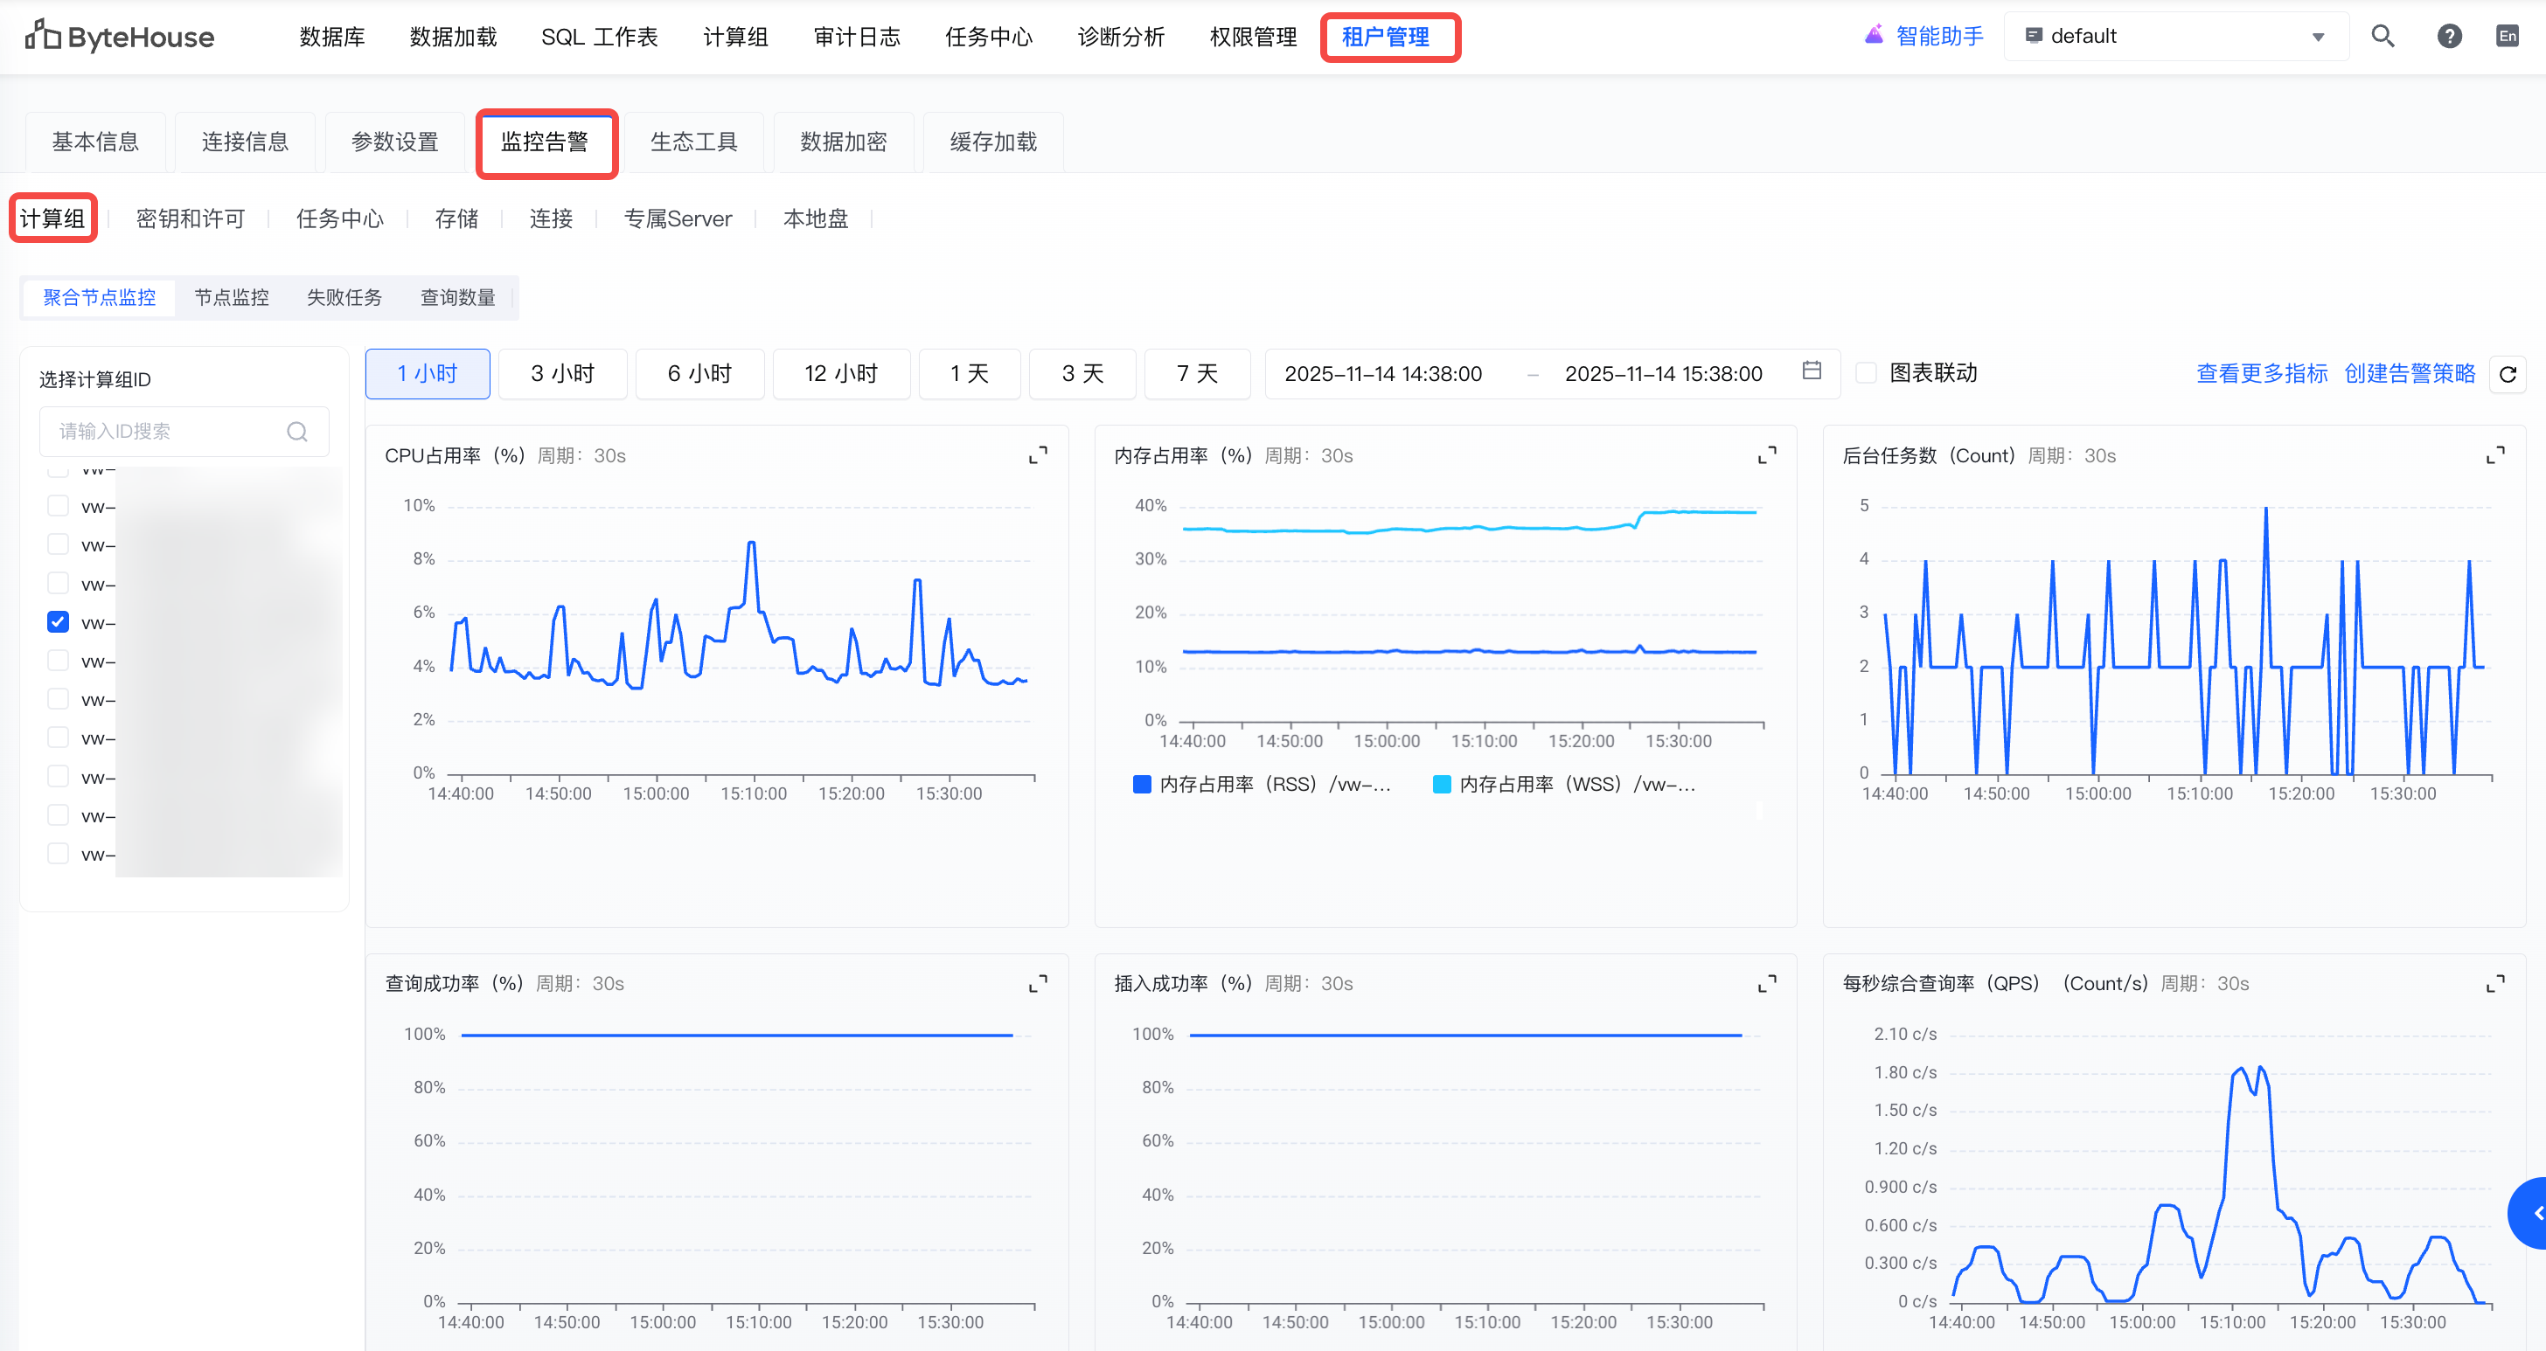2546x1351 pixels.
Task: Open the default tenant dropdown
Action: tap(2174, 37)
